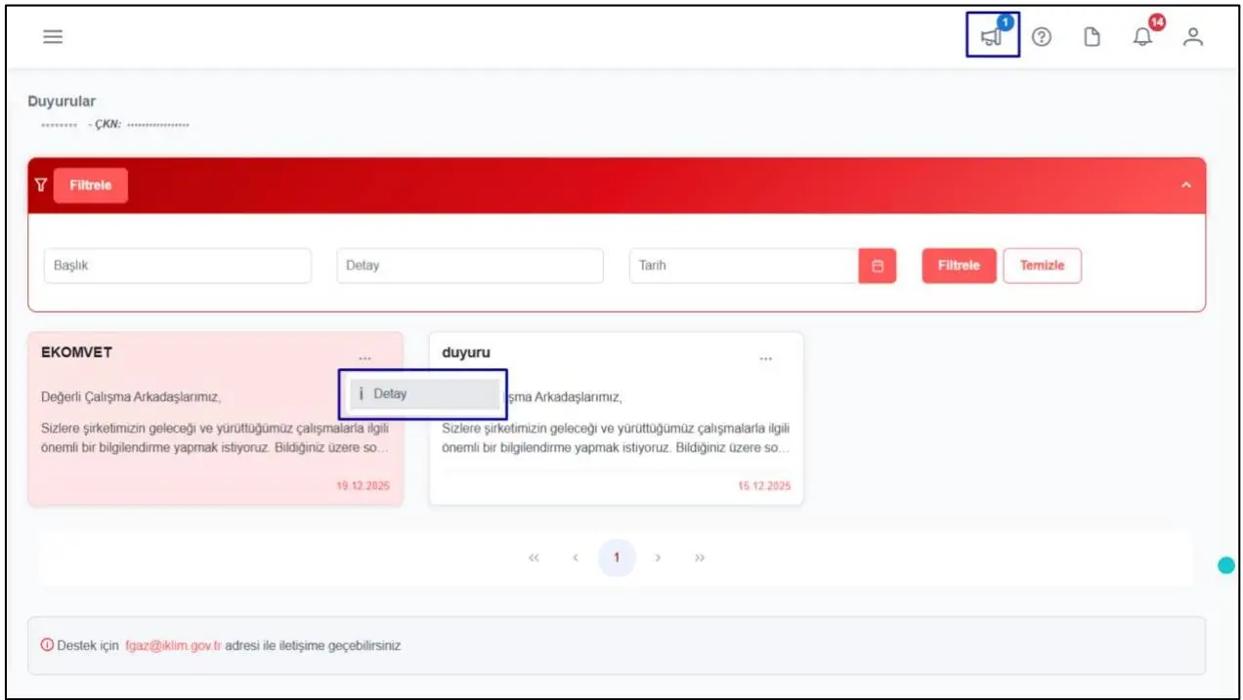Click the funnel filter icon
Image resolution: width=1243 pixels, height=700 pixels.
(41, 185)
